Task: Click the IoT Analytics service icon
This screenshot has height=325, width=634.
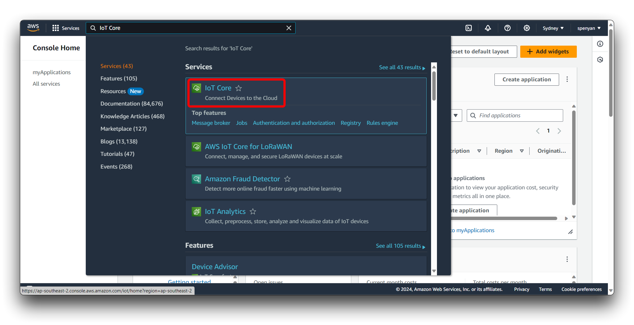Action: pos(196,212)
